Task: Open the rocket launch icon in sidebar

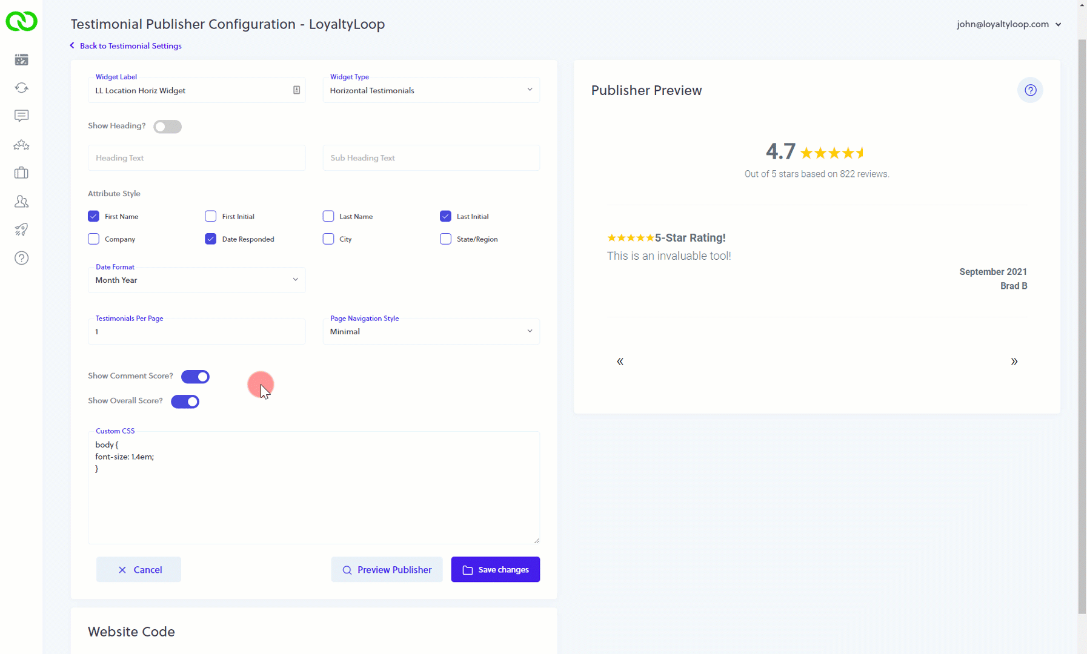Action: tap(21, 230)
